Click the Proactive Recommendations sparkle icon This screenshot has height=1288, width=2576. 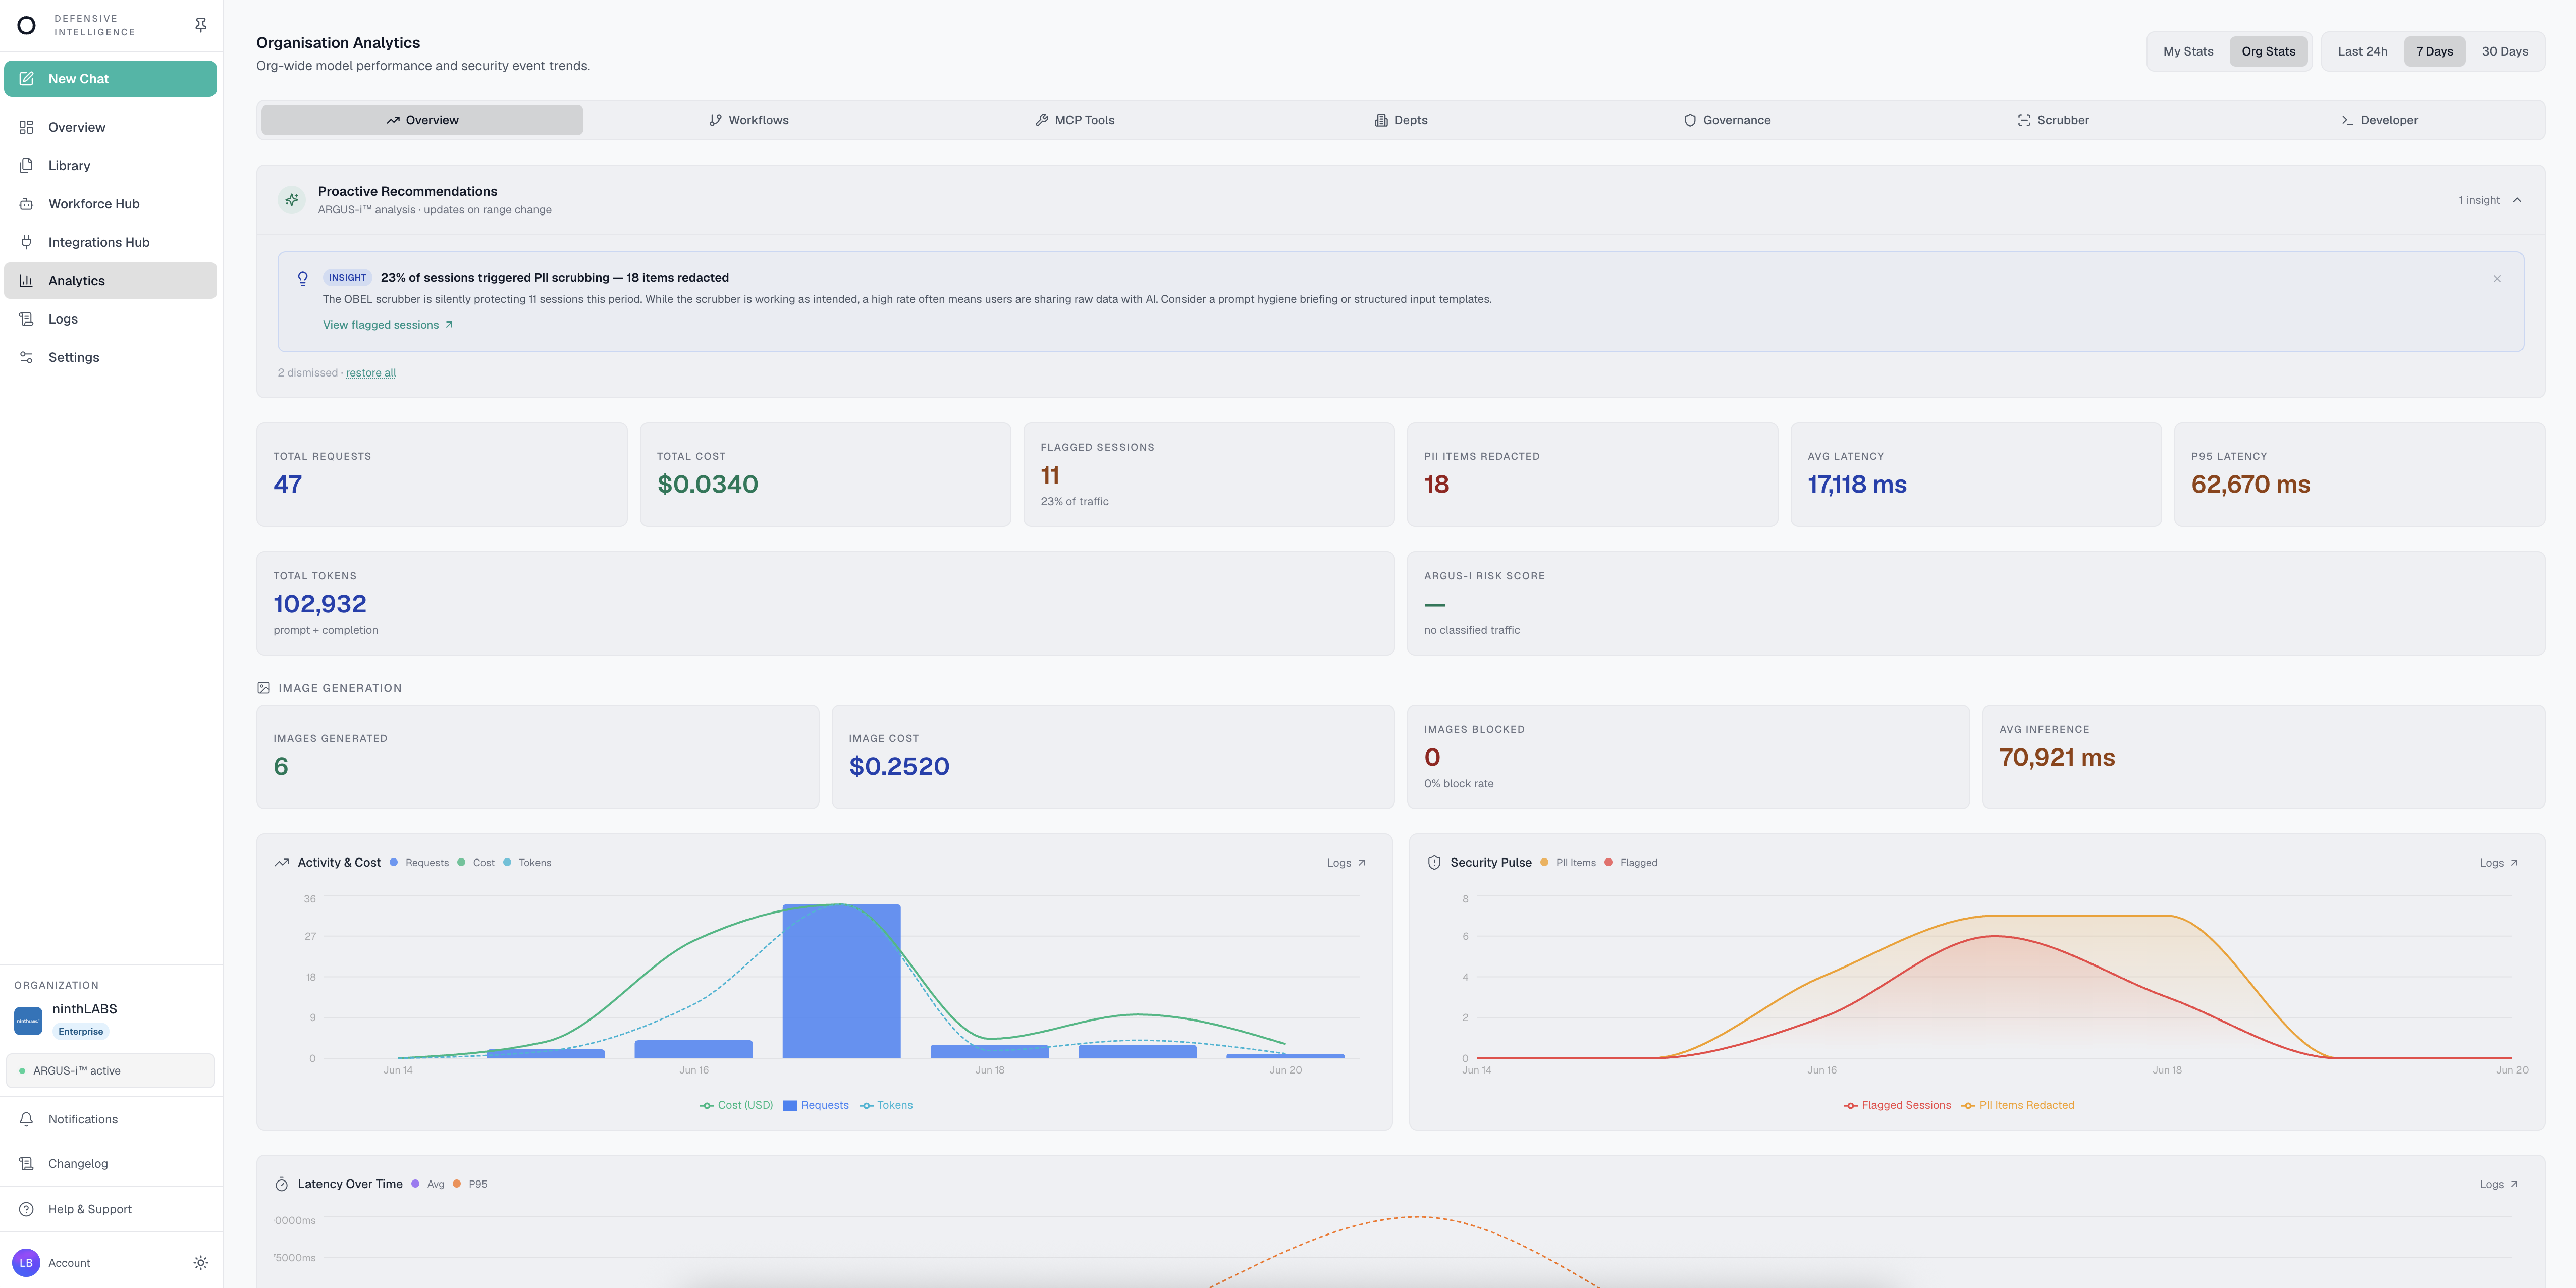292,200
